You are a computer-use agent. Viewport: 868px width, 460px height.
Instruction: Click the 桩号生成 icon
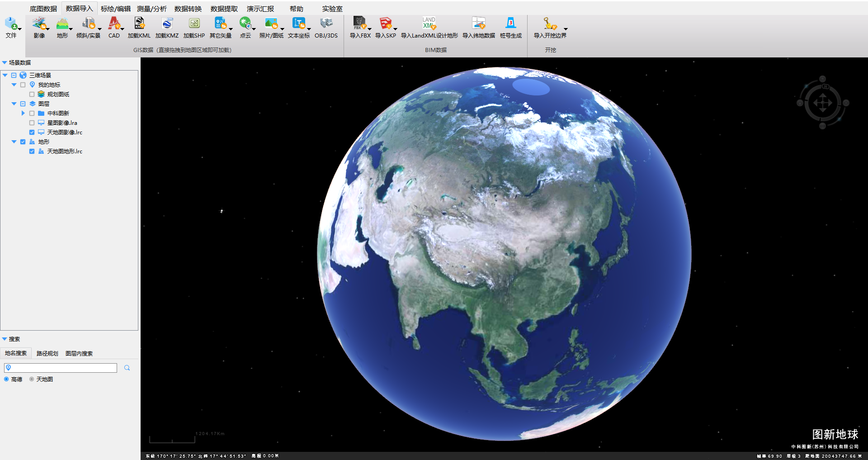coord(511,23)
